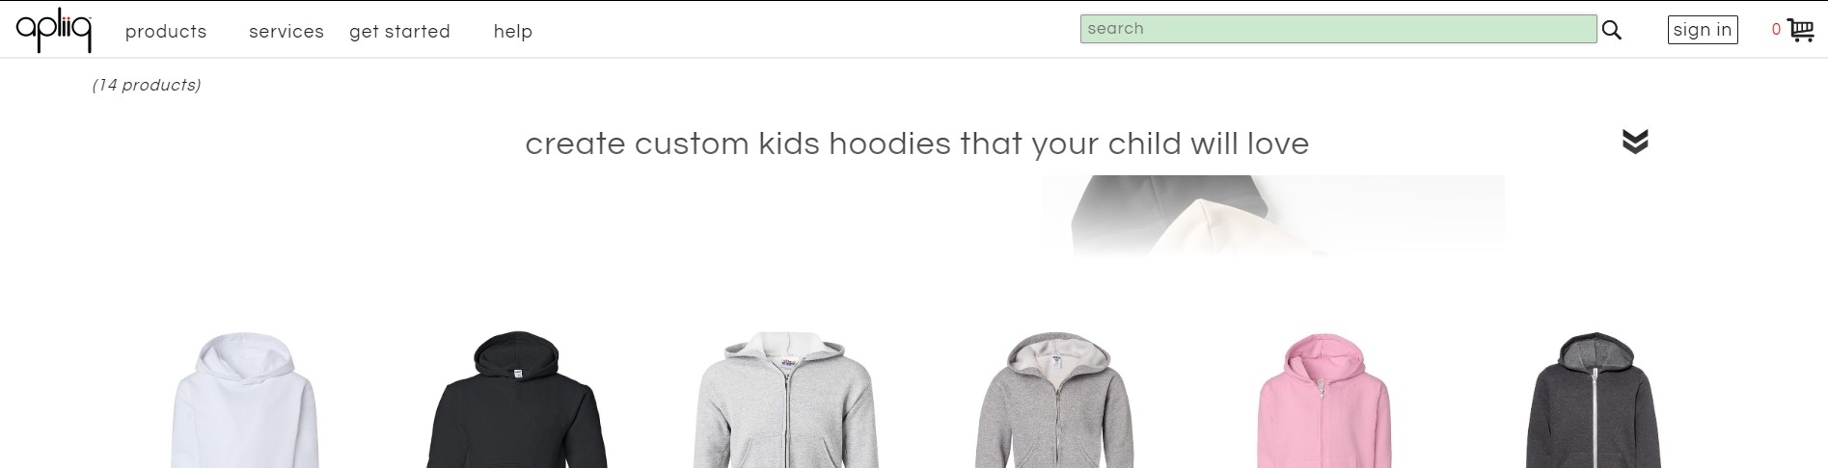Click the search magnifier icon
The width and height of the screenshot is (1828, 468).
tap(1612, 30)
